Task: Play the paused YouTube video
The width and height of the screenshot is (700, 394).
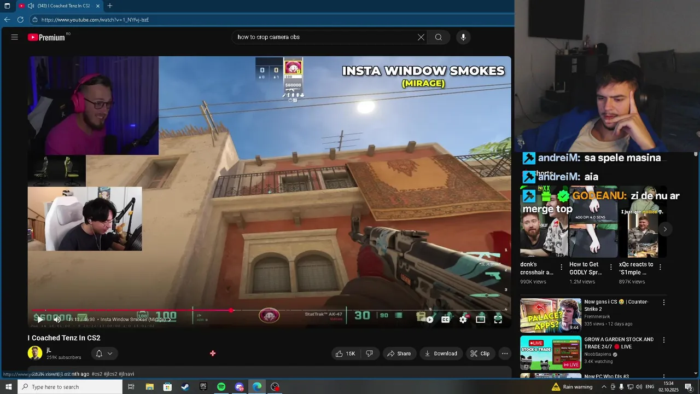Action: tap(39, 320)
